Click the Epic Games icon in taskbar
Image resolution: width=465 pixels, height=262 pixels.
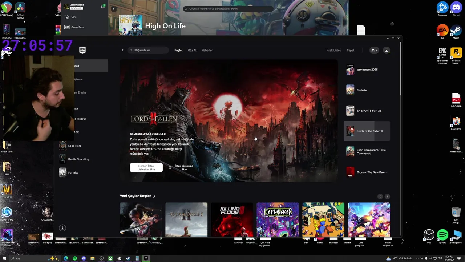pos(146,258)
